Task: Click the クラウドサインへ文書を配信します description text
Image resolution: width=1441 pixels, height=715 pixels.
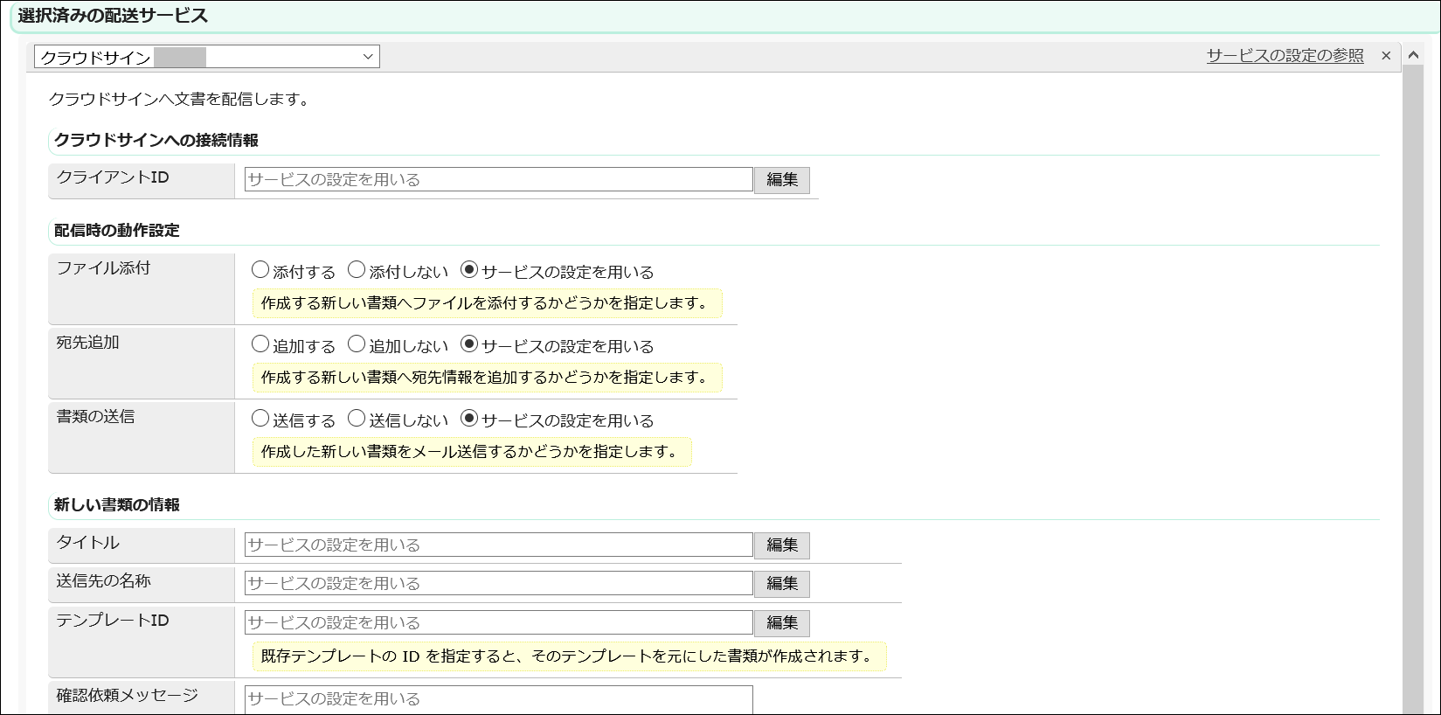Action: tap(182, 99)
